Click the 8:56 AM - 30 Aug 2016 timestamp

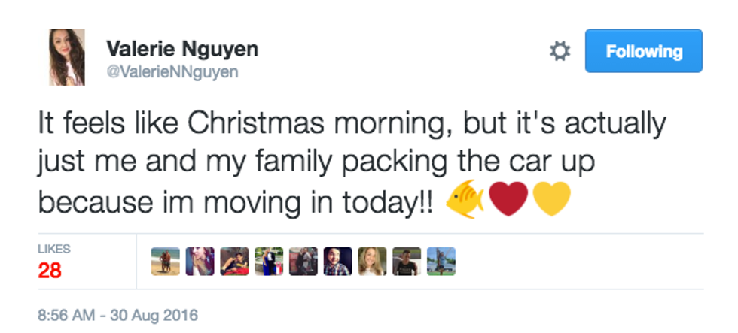coord(117,314)
